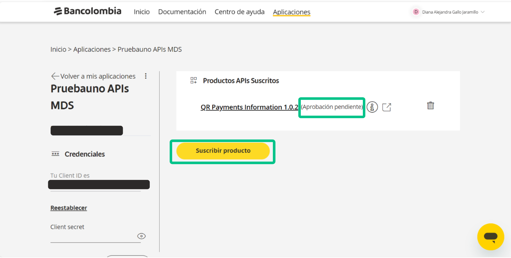Click the user avatar with letter D
The image size is (511, 258).
pos(416,12)
